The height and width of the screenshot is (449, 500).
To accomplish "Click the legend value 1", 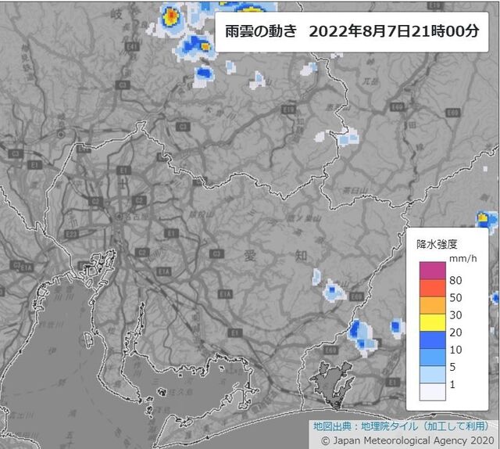I will tap(452, 385).
